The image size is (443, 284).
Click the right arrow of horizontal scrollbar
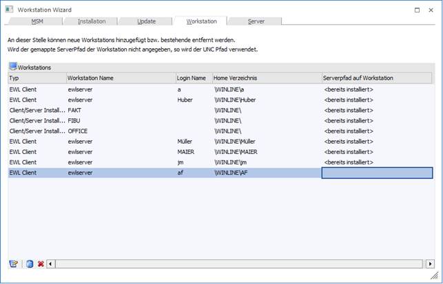click(430, 263)
